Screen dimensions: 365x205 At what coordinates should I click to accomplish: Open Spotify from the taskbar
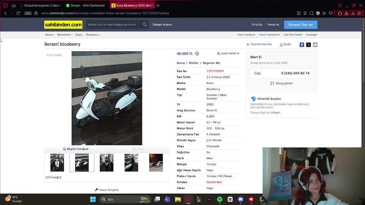(x=220, y=199)
